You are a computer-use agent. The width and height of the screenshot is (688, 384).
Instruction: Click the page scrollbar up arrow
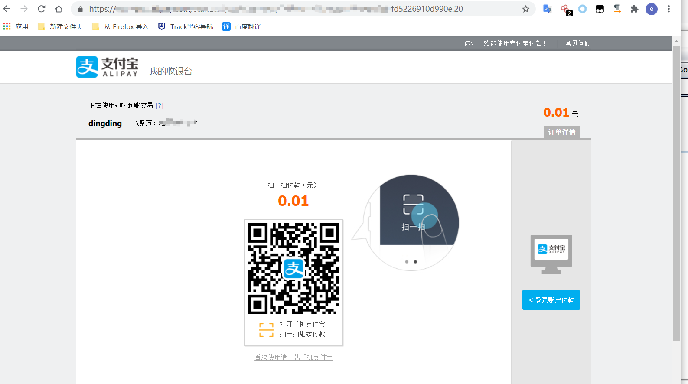pyautogui.click(x=676, y=41)
